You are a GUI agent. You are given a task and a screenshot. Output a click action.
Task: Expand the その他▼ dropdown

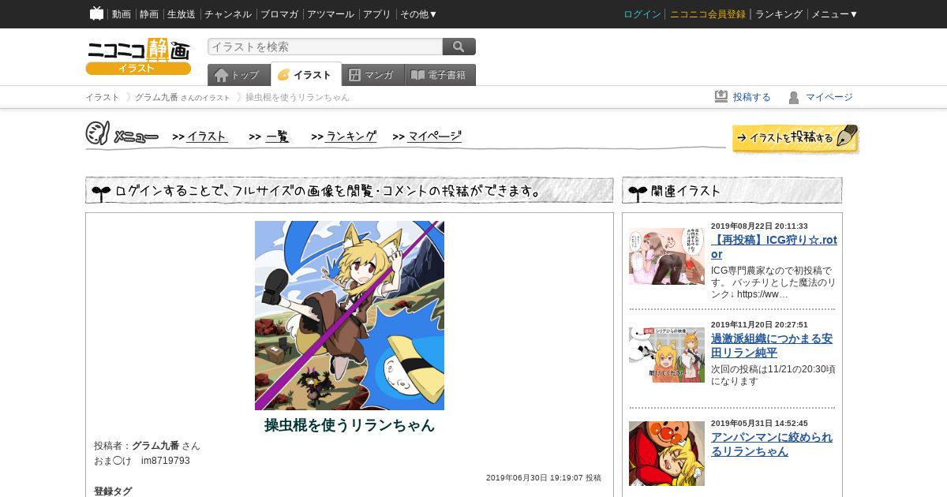(x=419, y=14)
